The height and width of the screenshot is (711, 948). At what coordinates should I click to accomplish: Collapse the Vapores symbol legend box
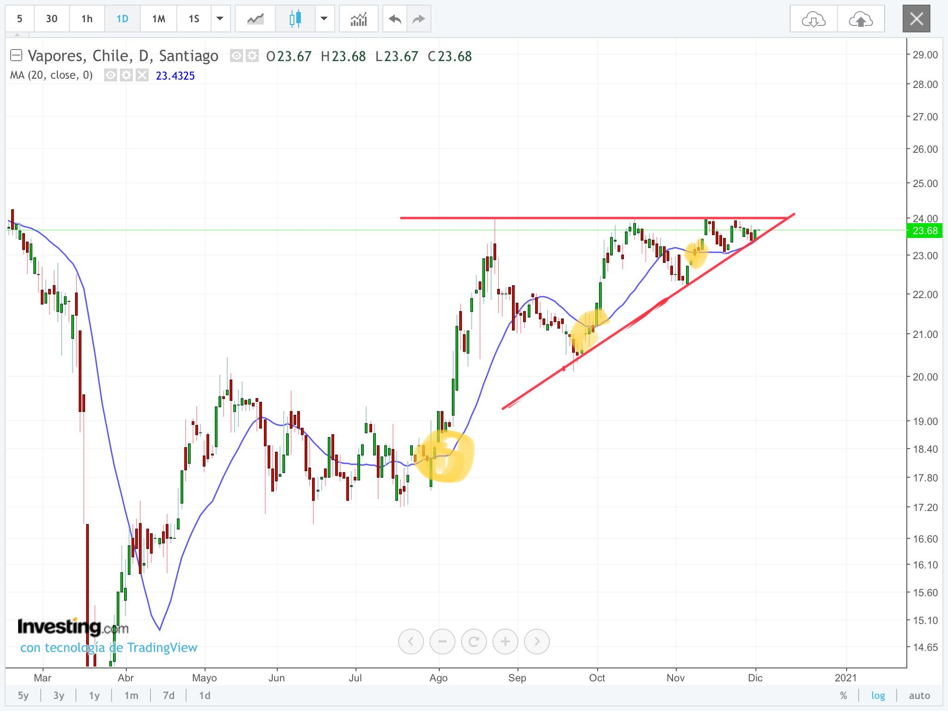pos(16,56)
